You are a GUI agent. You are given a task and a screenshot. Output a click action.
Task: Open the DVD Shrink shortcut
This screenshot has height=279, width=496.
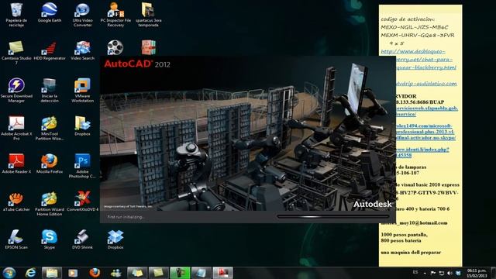click(x=83, y=239)
